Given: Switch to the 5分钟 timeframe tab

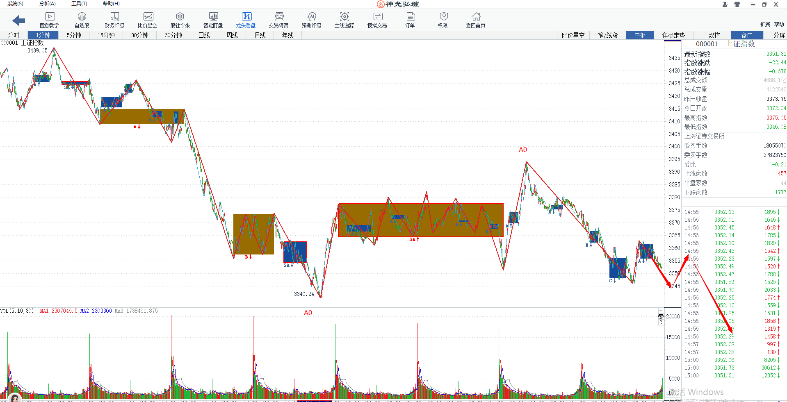Looking at the screenshot, I should pyautogui.click(x=74, y=35).
